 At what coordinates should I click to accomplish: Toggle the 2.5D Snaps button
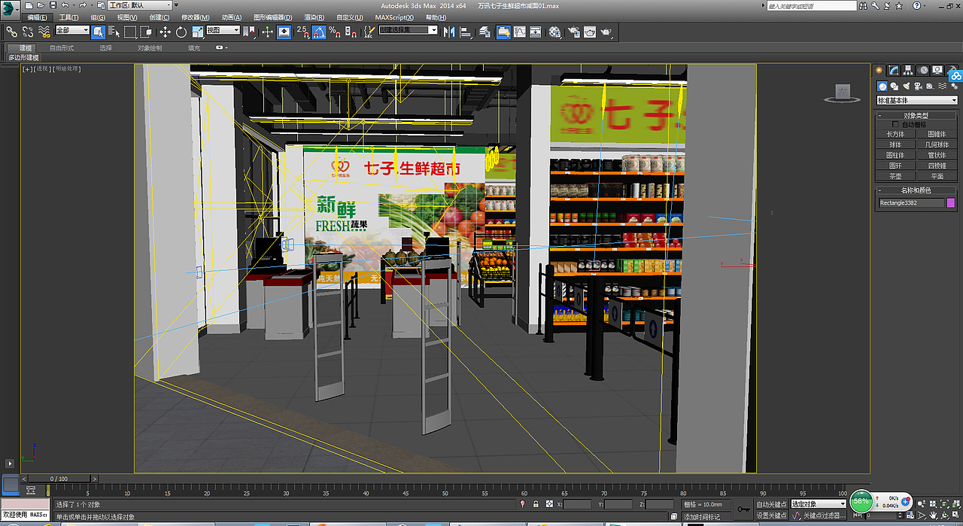[302, 32]
